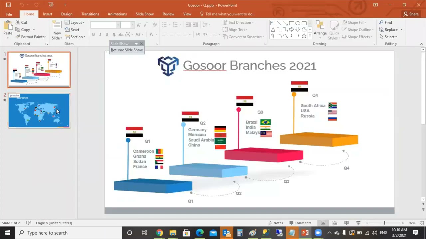The height and width of the screenshot is (239, 426).
Task: Switch to the Insert tab
Action: click(x=47, y=14)
